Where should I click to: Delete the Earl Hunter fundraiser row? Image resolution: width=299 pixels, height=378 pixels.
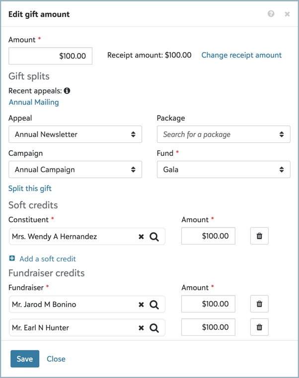(x=259, y=327)
